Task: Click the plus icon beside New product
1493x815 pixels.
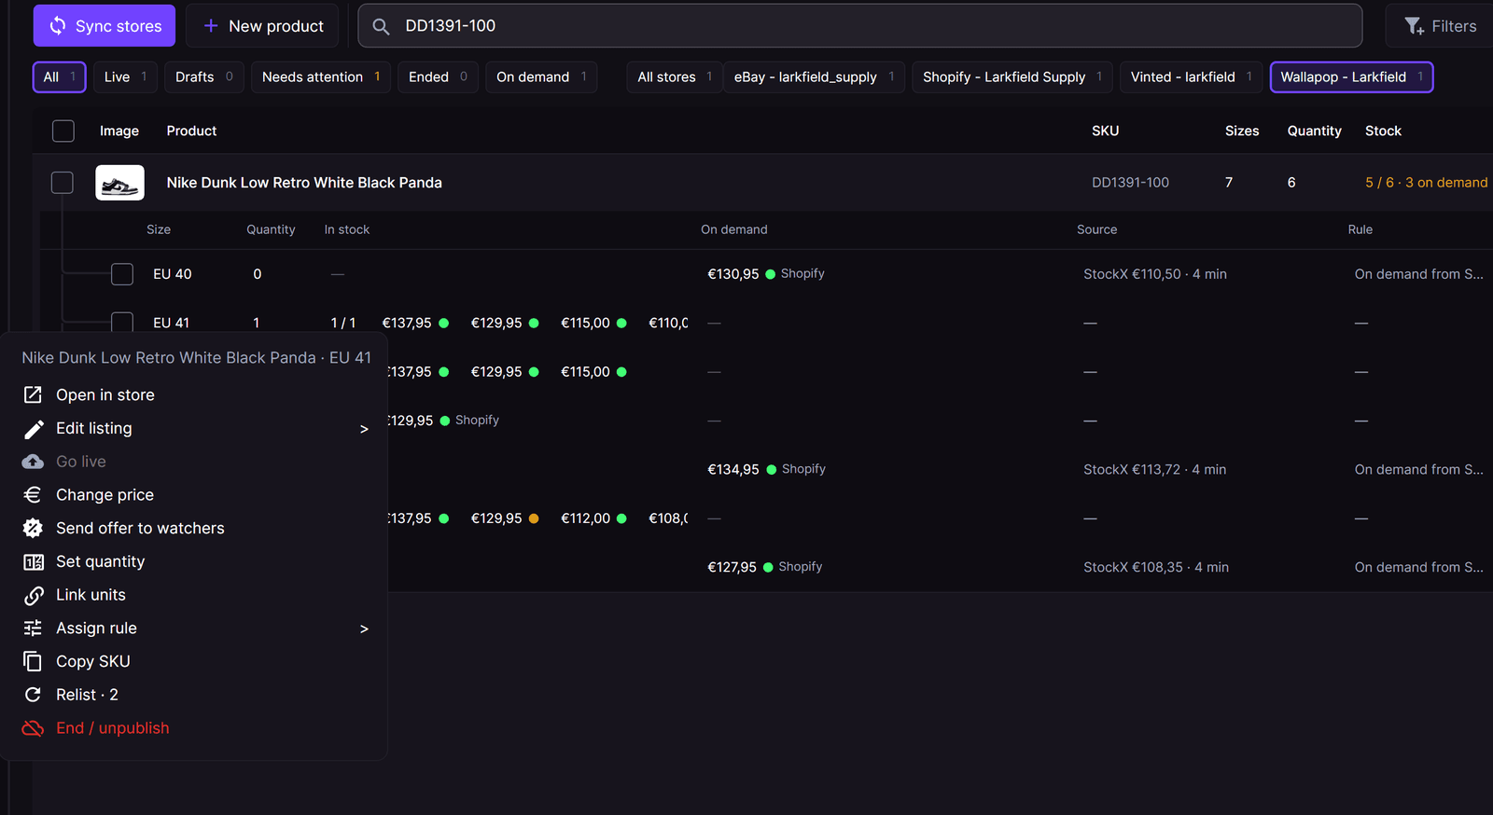Action: [x=211, y=26]
